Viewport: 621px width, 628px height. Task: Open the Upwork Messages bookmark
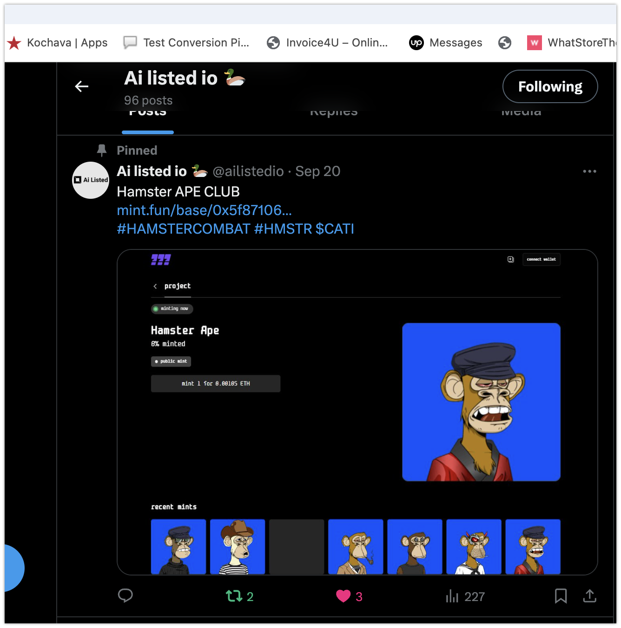click(x=446, y=43)
